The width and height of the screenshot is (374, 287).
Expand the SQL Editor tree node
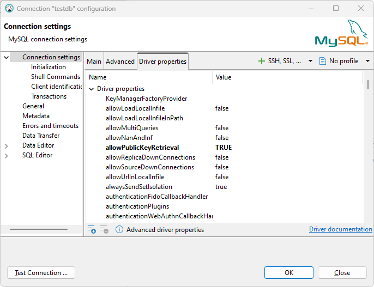click(x=7, y=156)
